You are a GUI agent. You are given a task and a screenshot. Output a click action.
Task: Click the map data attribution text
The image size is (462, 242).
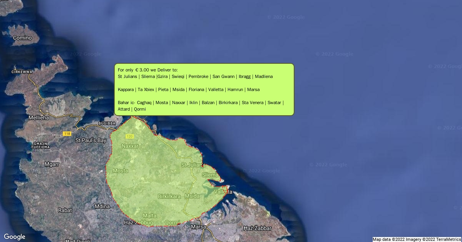point(417,239)
